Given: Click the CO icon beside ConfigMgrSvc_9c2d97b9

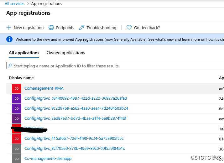Looking at the screenshot, I should [x=17, y=108].
